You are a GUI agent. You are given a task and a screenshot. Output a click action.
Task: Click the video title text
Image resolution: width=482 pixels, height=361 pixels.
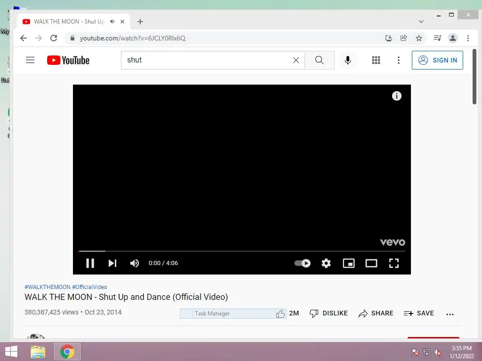pos(126,297)
